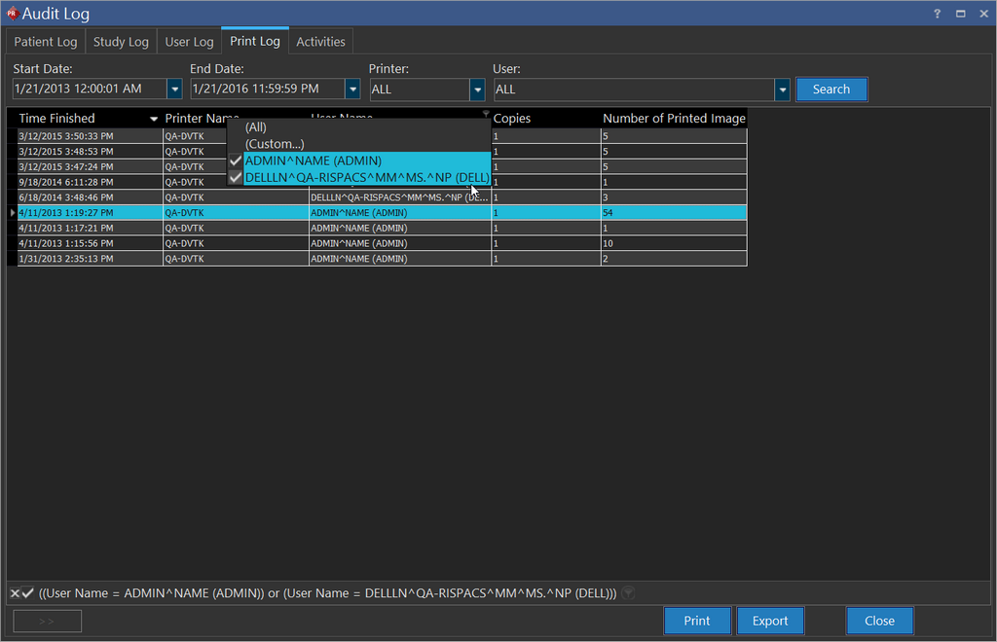
Task: Uncheck the DELLLN^QA-RISPACS filter option
Action: (x=236, y=177)
